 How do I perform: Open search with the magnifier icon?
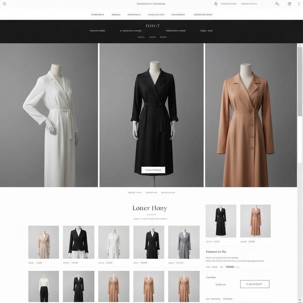point(277,4)
